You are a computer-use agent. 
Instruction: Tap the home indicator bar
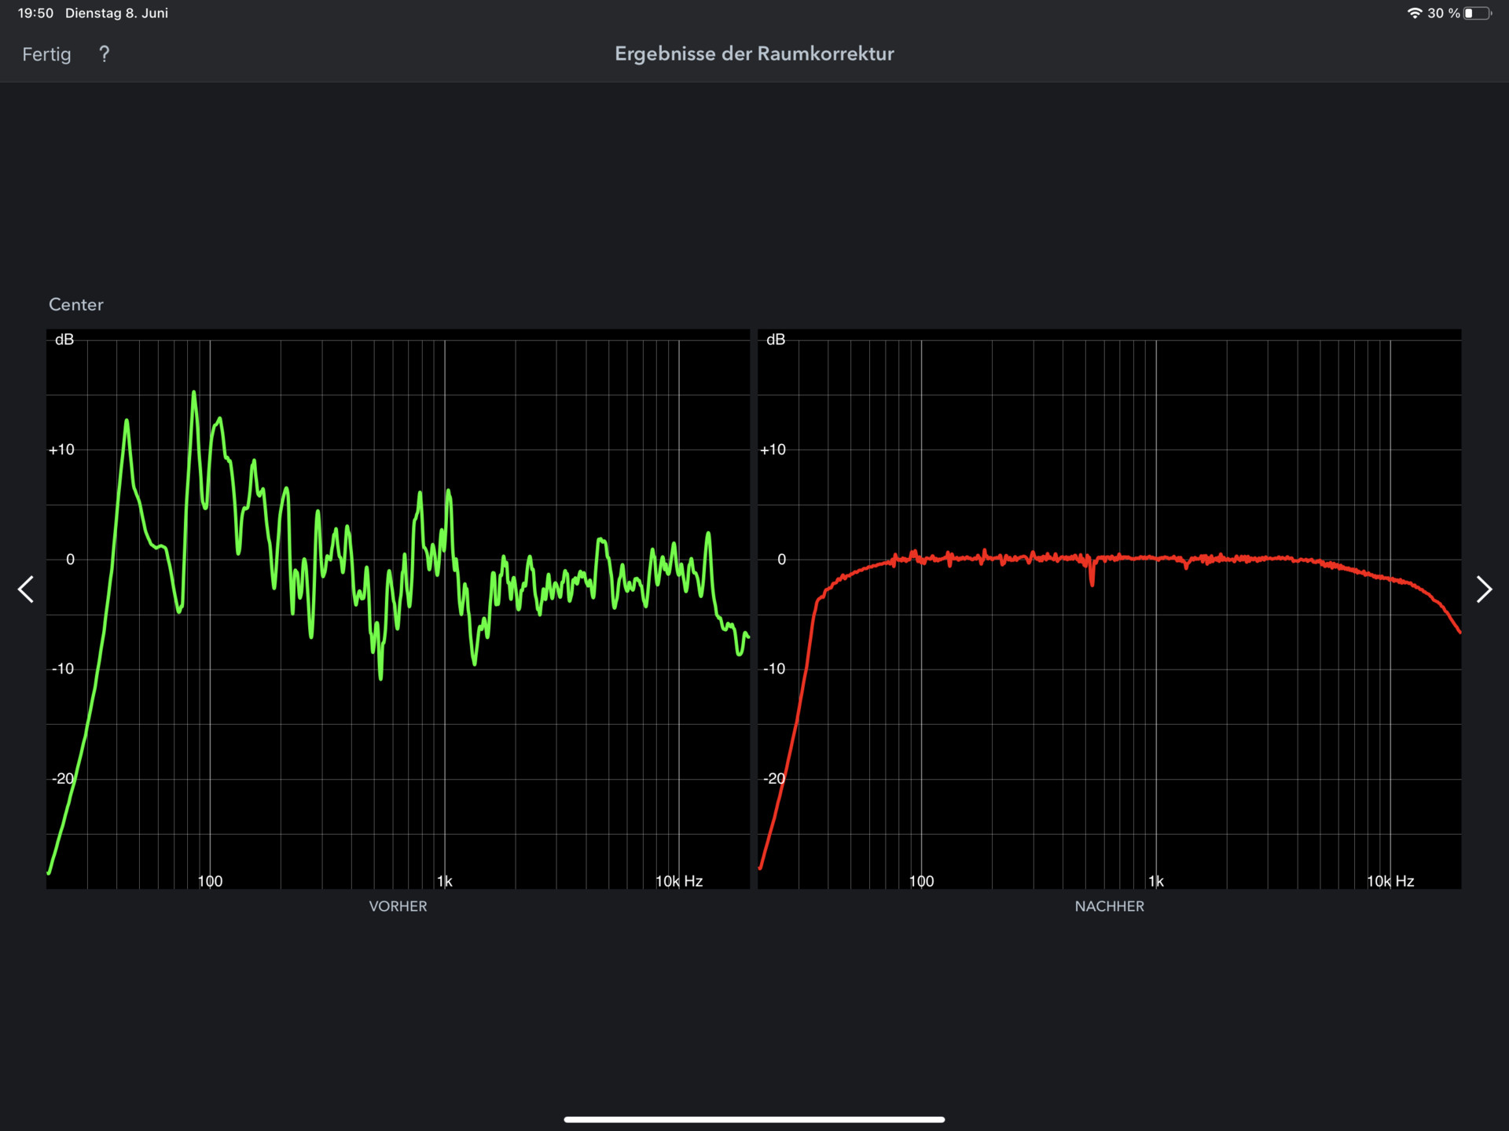pos(754,1119)
